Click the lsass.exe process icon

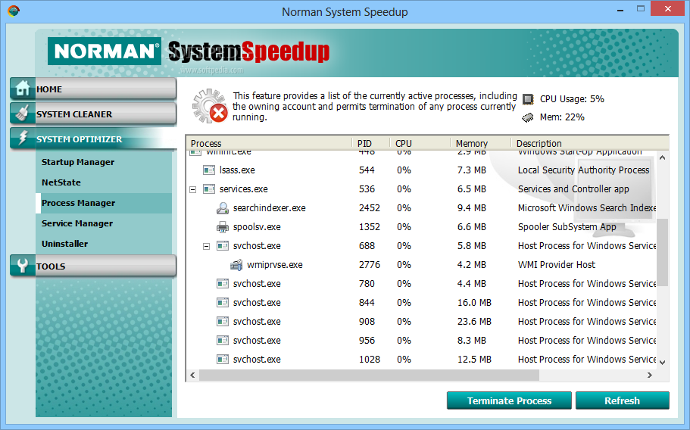tap(209, 170)
